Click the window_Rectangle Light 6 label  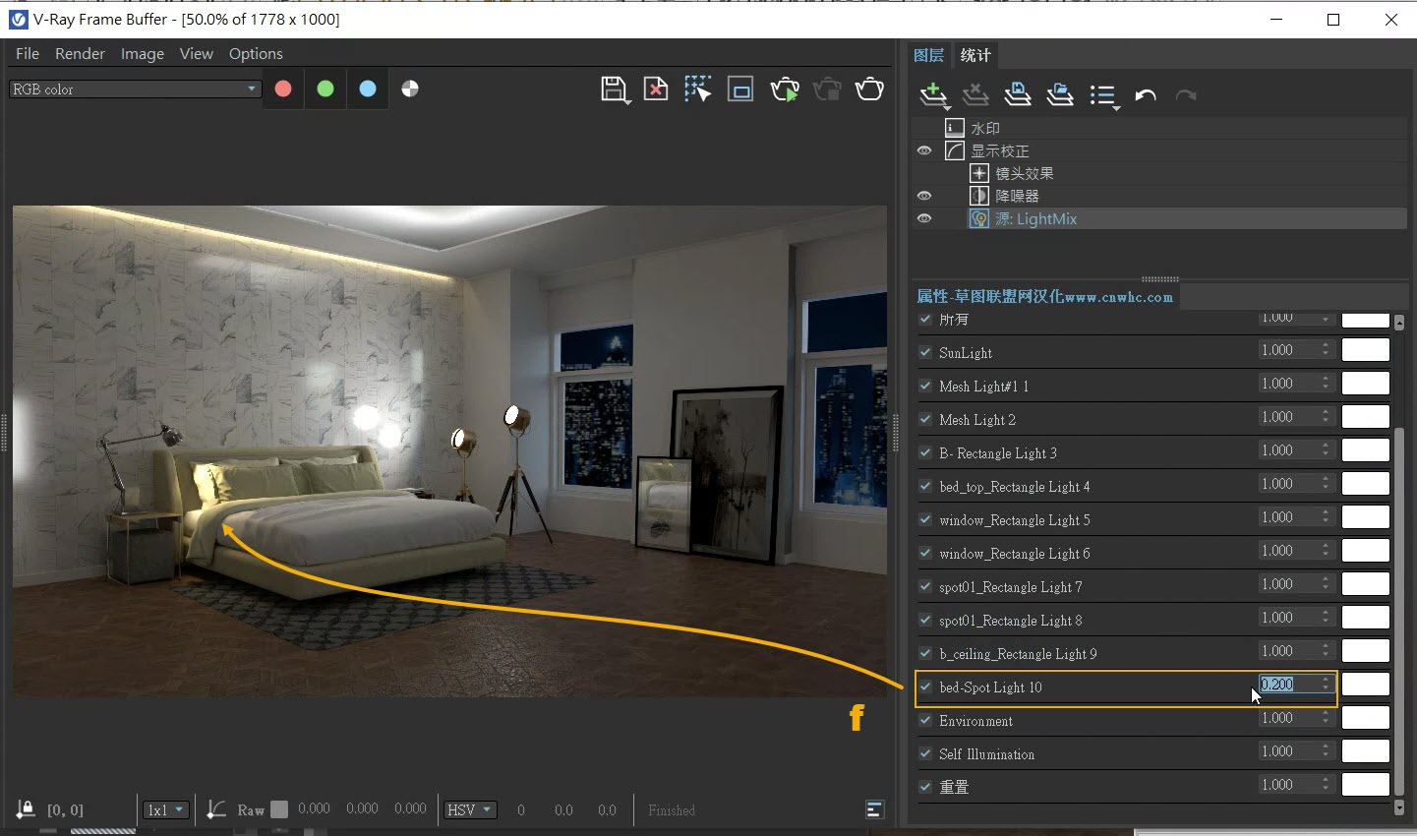(1014, 553)
